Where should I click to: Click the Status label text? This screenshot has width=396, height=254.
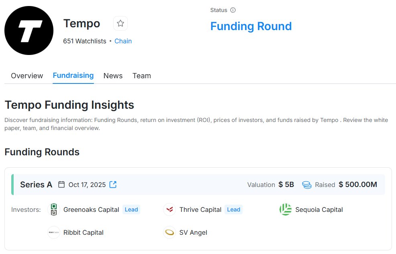point(219,10)
